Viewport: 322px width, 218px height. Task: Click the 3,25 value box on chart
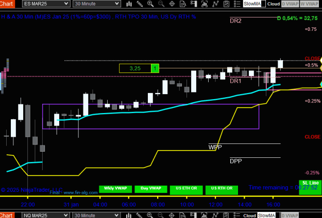[135, 68]
